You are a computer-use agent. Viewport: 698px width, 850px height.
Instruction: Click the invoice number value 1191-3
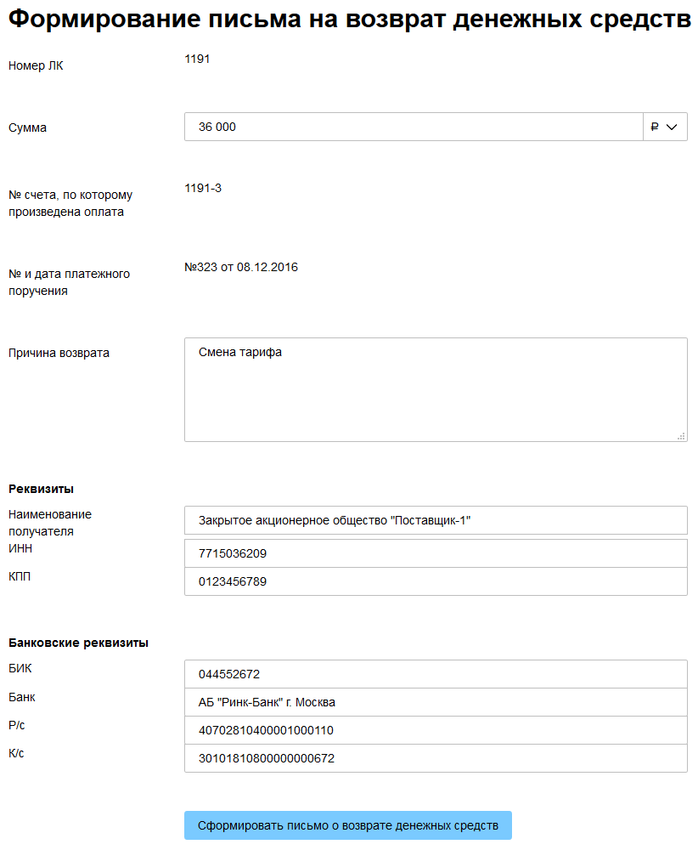click(x=203, y=188)
